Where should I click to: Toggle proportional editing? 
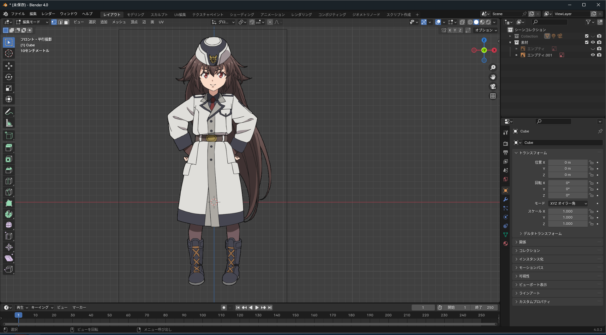(x=270, y=22)
